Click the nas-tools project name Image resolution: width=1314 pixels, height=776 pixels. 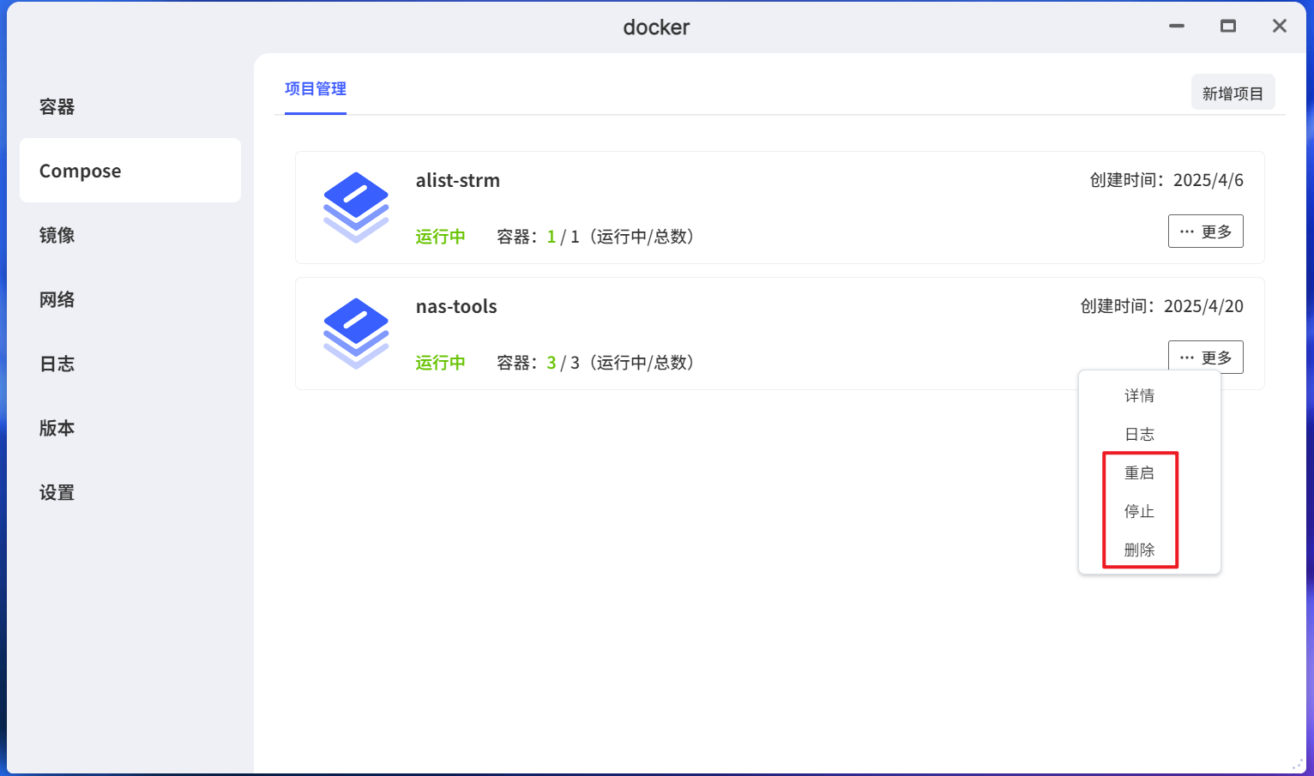456,306
